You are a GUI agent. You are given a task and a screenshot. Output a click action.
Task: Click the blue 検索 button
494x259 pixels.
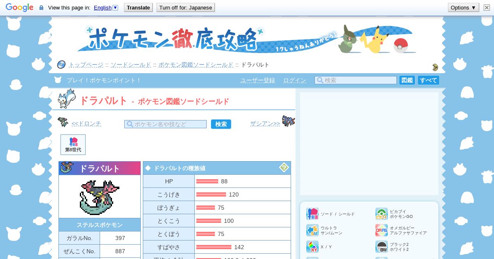point(221,124)
